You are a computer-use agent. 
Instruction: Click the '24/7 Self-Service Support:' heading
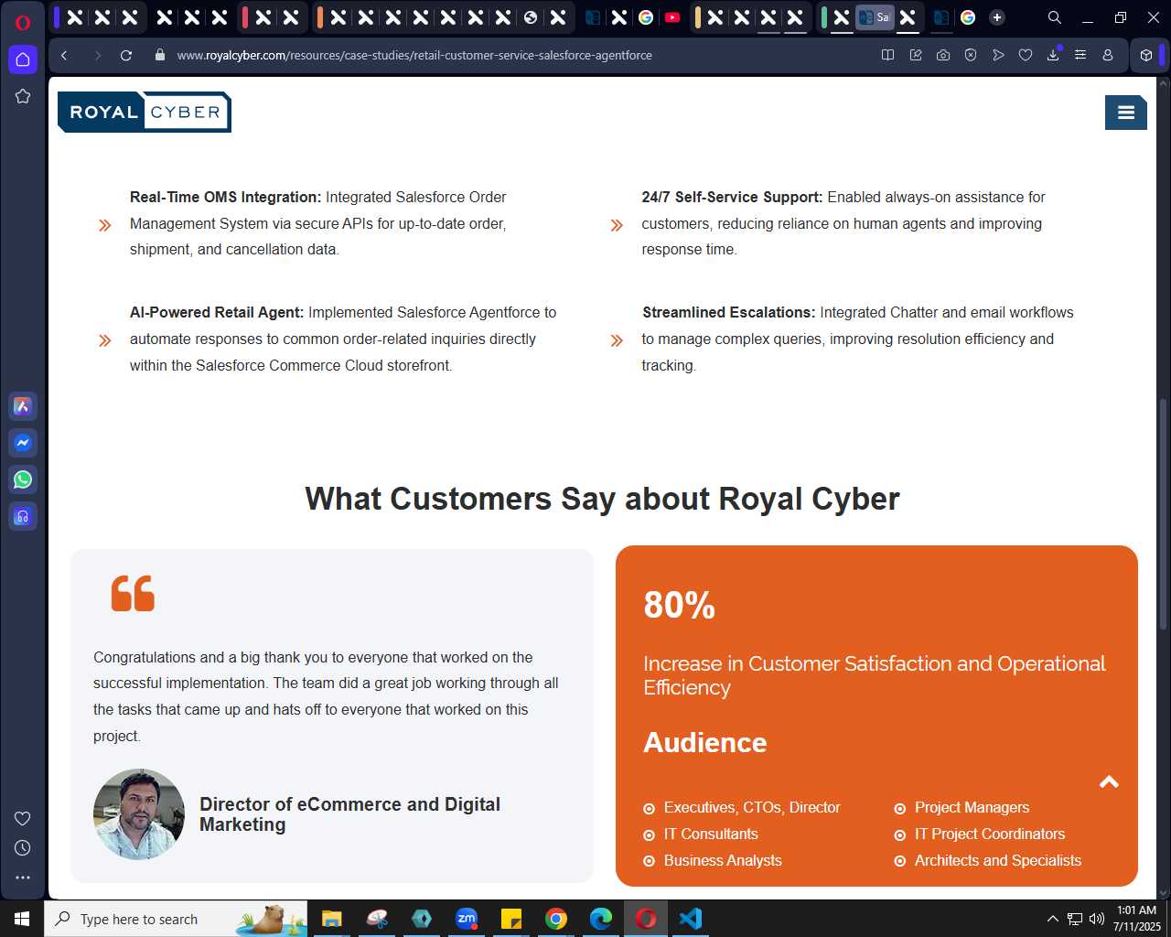(732, 197)
